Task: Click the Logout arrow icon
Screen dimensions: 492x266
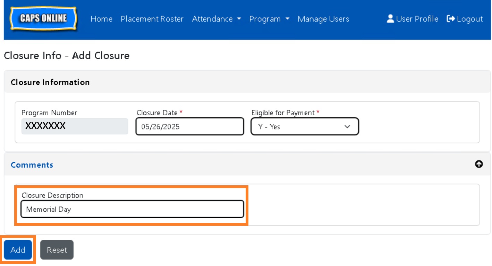Action: [x=450, y=19]
